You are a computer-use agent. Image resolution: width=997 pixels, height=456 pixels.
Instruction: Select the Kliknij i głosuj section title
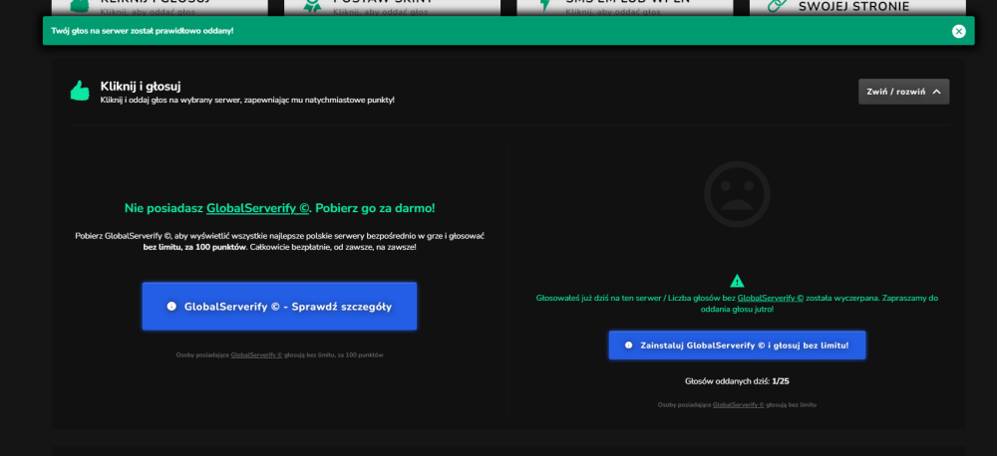click(141, 87)
